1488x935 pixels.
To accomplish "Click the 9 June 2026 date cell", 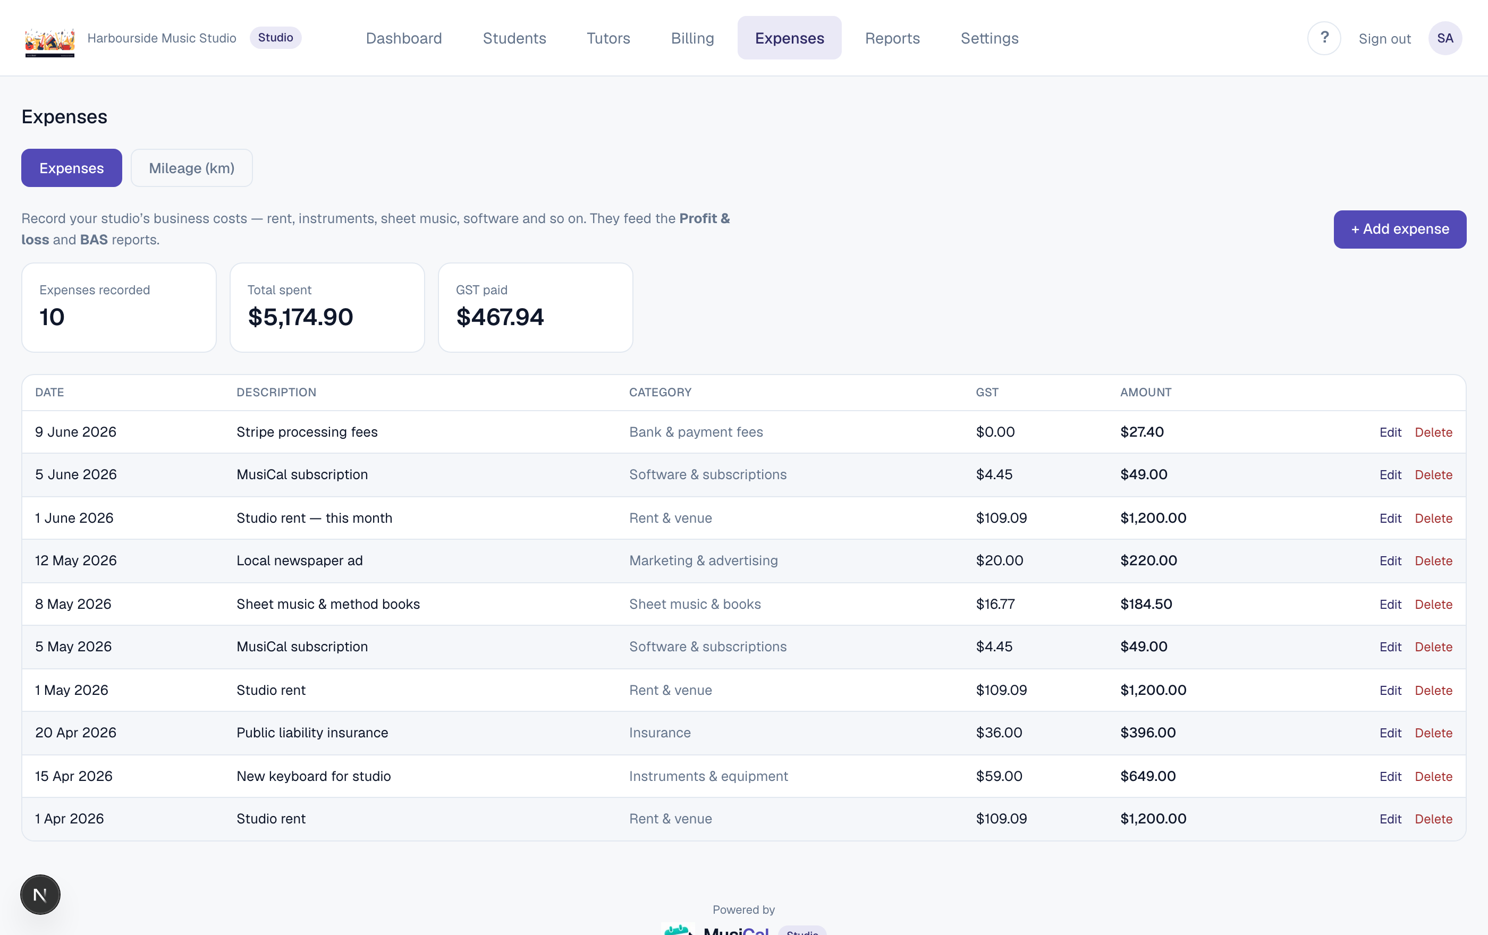I will pyautogui.click(x=75, y=432).
